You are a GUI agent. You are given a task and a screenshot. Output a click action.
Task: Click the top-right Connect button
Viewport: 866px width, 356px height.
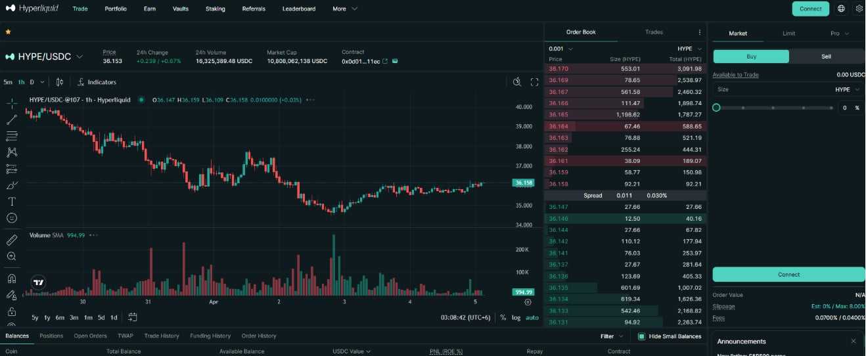coord(810,9)
